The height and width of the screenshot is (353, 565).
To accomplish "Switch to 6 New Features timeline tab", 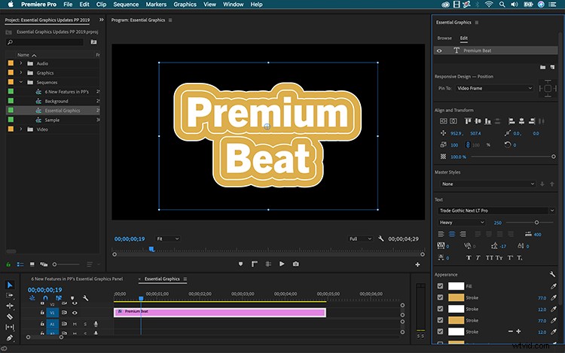I will click(77, 279).
